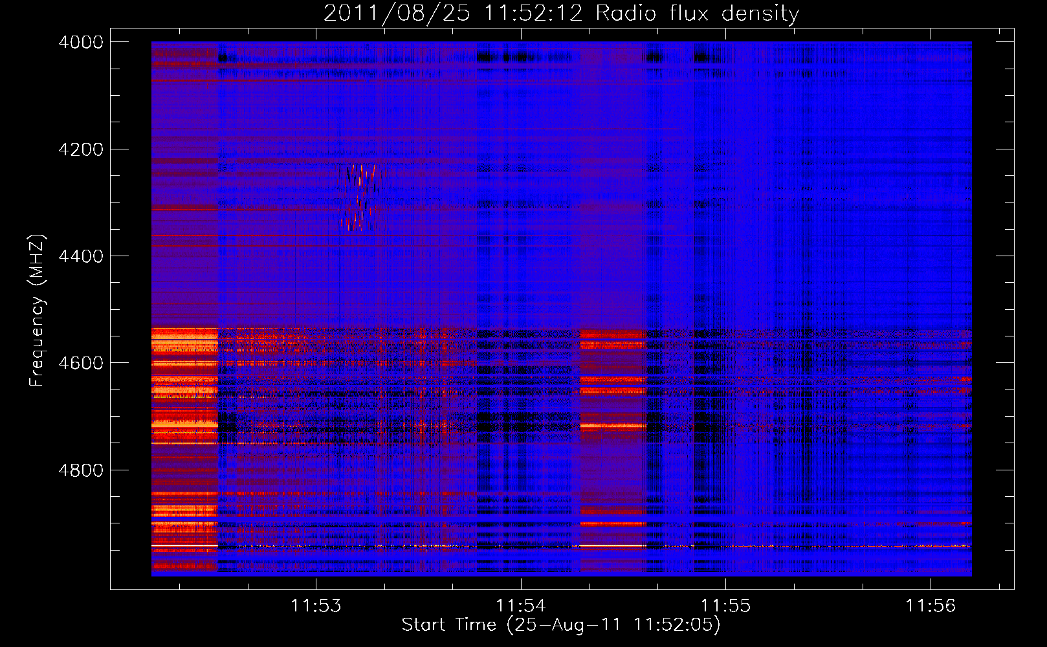Click the 11:56 time tick label
The height and width of the screenshot is (647, 1047).
point(931,606)
